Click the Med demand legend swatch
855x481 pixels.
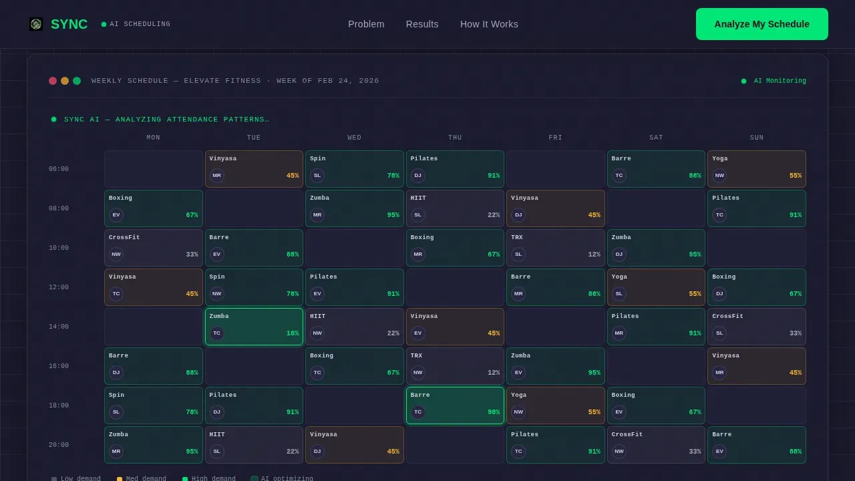(120, 479)
